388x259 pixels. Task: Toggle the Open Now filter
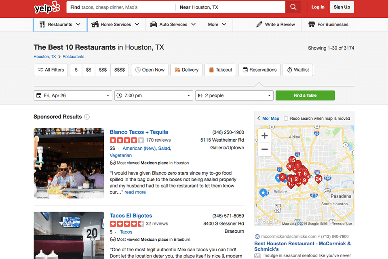[150, 70]
